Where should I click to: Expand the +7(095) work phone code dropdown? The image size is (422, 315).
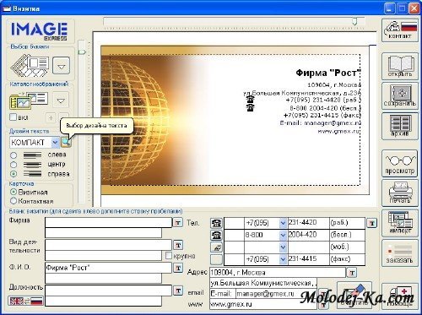point(283,223)
